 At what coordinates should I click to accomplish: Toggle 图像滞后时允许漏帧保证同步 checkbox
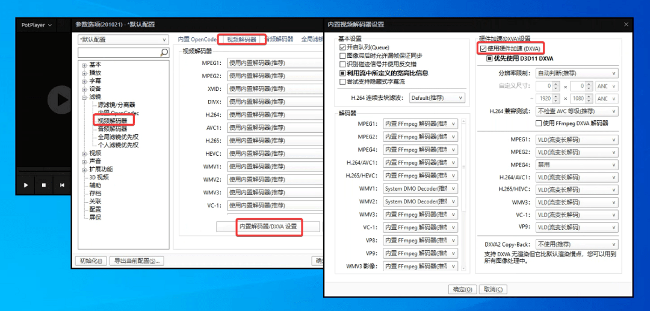(x=342, y=55)
